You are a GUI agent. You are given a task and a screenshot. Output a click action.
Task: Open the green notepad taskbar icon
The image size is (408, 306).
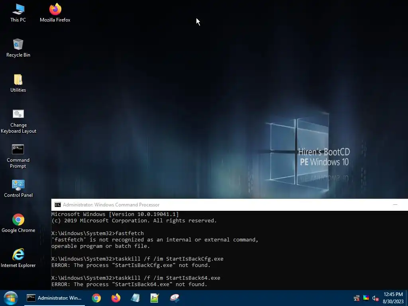tap(155, 298)
